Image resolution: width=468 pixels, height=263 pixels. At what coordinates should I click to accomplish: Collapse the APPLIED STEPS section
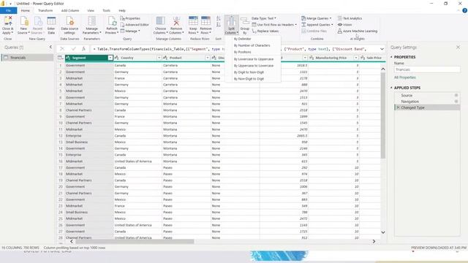pyautogui.click(x=391, y=88)
